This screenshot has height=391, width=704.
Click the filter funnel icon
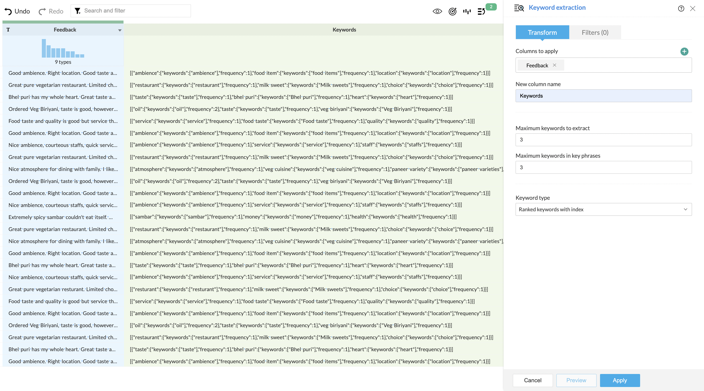coord(78,11)
